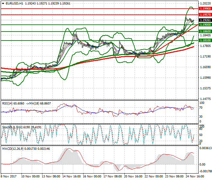Click the 1.17805 price scale value

[x=205, y=46]
